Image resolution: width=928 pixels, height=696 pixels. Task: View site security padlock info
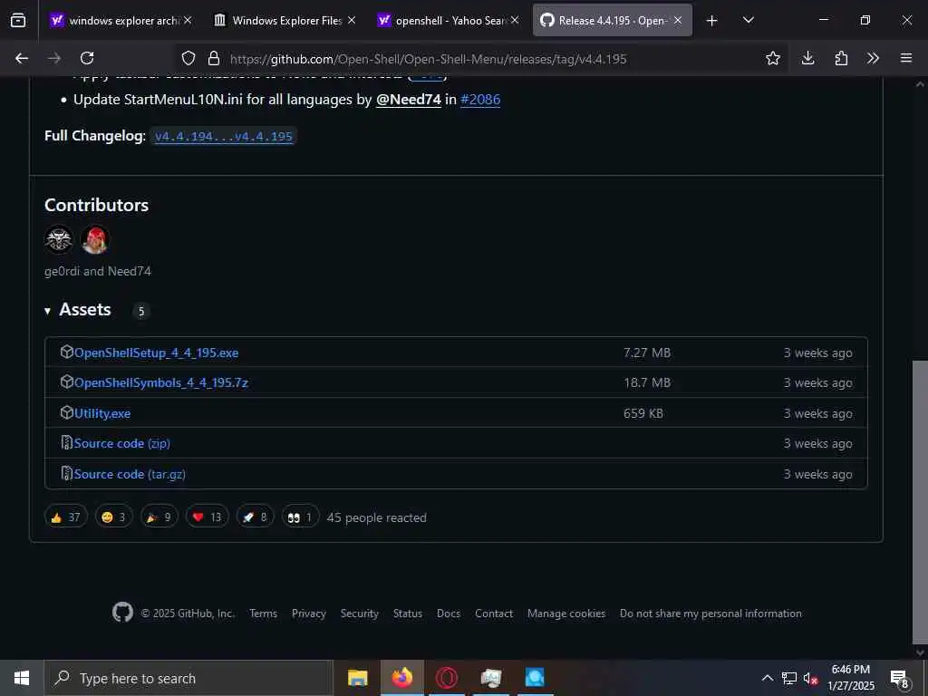coord(214,58)
